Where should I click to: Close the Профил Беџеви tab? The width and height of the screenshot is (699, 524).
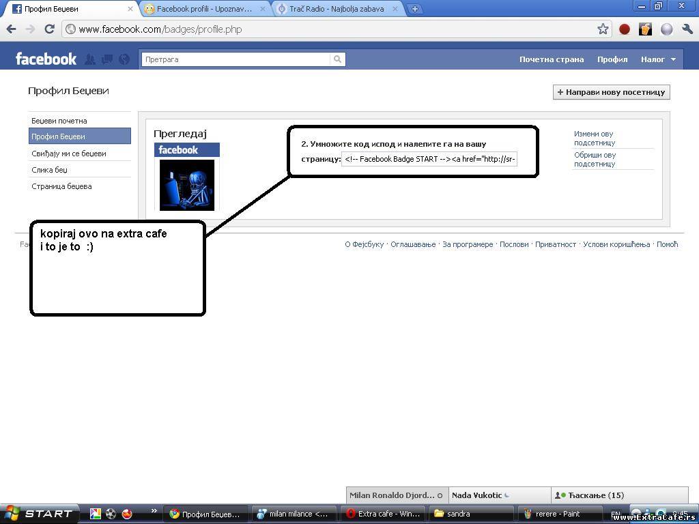[130, 9]
